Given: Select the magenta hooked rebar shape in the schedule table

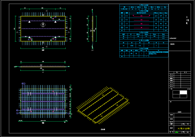Looking at the screenshot, I should [x=141, y=16].
